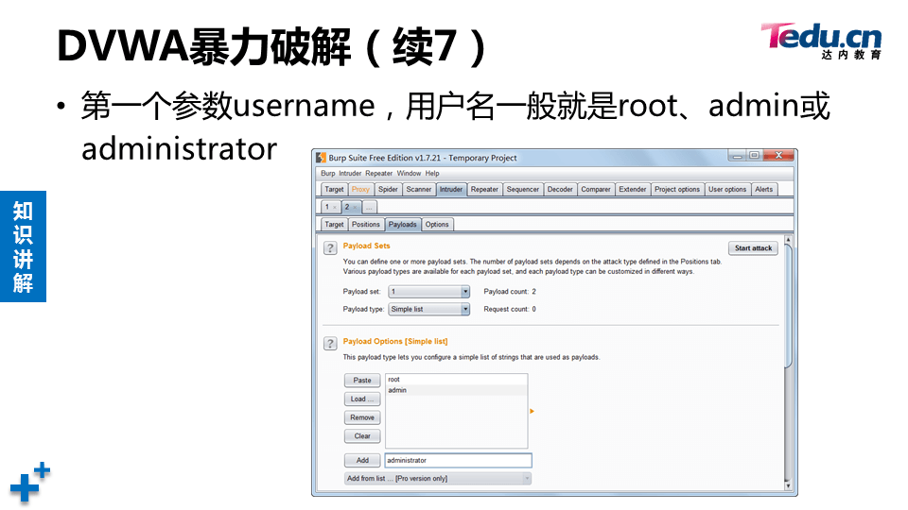Click the Paste button
The width and height of the screenshot is (908, 510).
click(x=362, y=381)
